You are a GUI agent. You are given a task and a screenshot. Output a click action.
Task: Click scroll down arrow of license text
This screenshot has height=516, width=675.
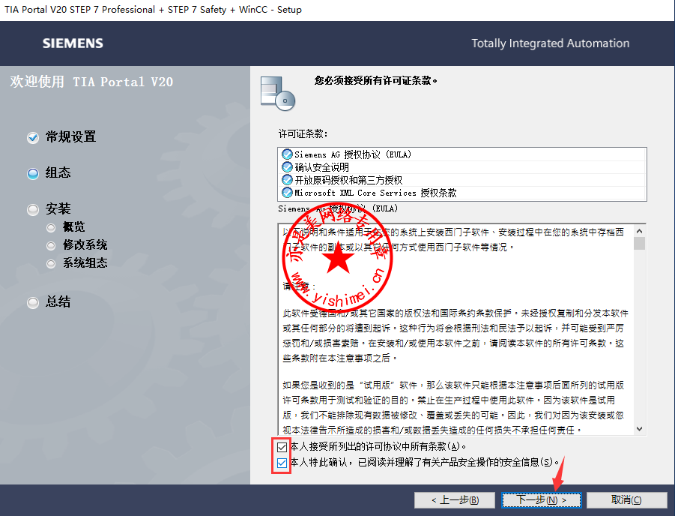pyautogui.click(x=639, y=429)
